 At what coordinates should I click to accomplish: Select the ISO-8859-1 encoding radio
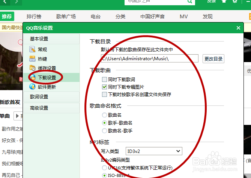[x=104, y=175]
